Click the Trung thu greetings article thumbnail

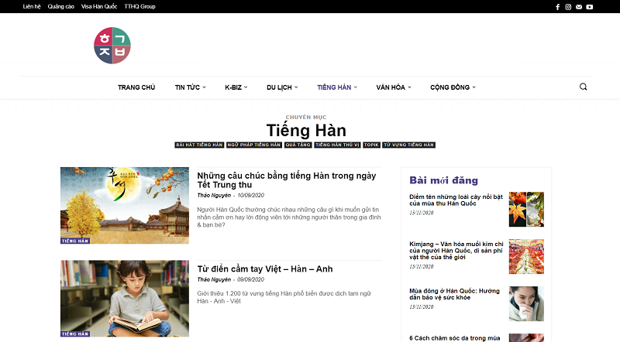[x=124, y=205]
